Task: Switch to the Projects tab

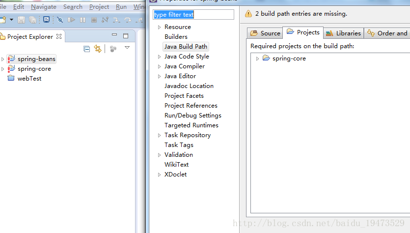Action: pos(303,32)
